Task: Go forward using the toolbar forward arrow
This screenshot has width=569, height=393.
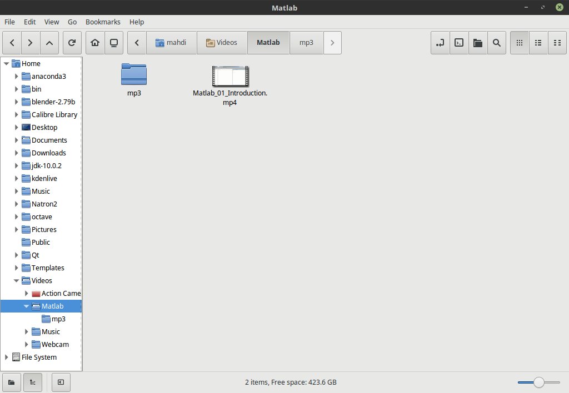Action: (x=31, y=43)
